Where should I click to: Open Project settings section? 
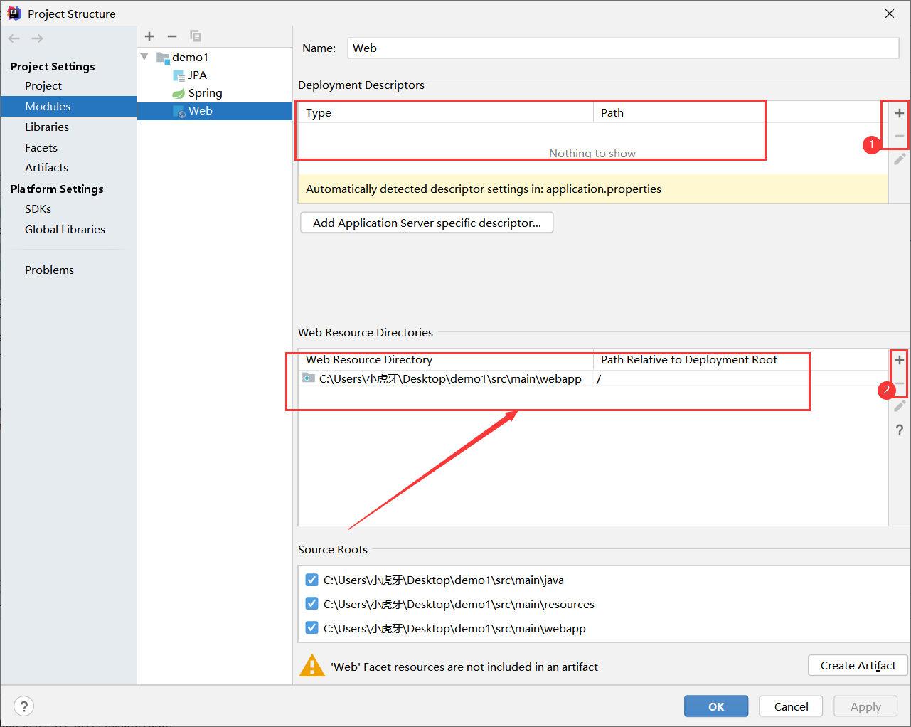click(x=43, y=86)
